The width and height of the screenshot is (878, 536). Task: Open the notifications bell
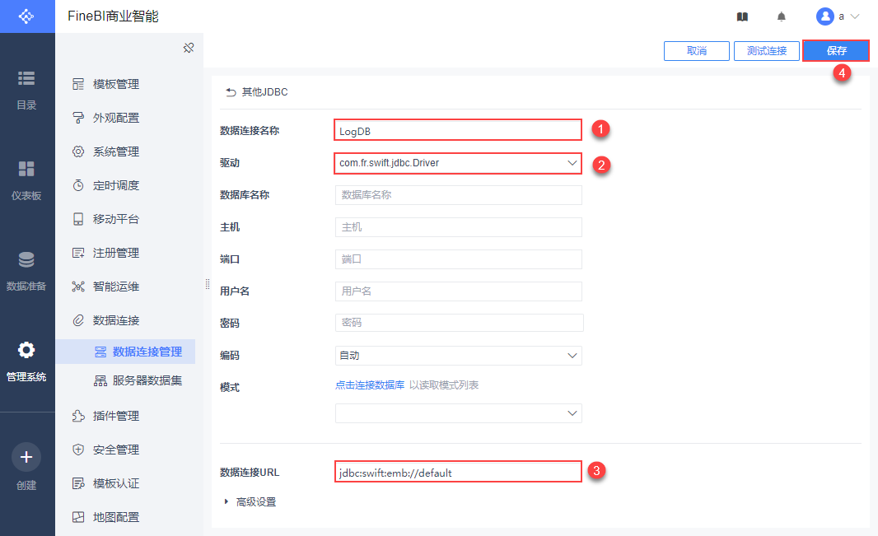pyautogui.click(x=781, y=16)
